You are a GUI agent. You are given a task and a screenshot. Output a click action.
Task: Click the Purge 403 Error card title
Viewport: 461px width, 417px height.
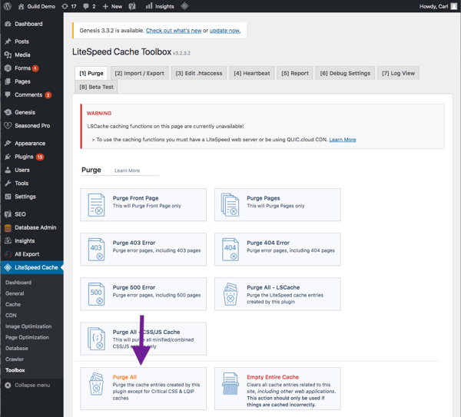(134, 243)
